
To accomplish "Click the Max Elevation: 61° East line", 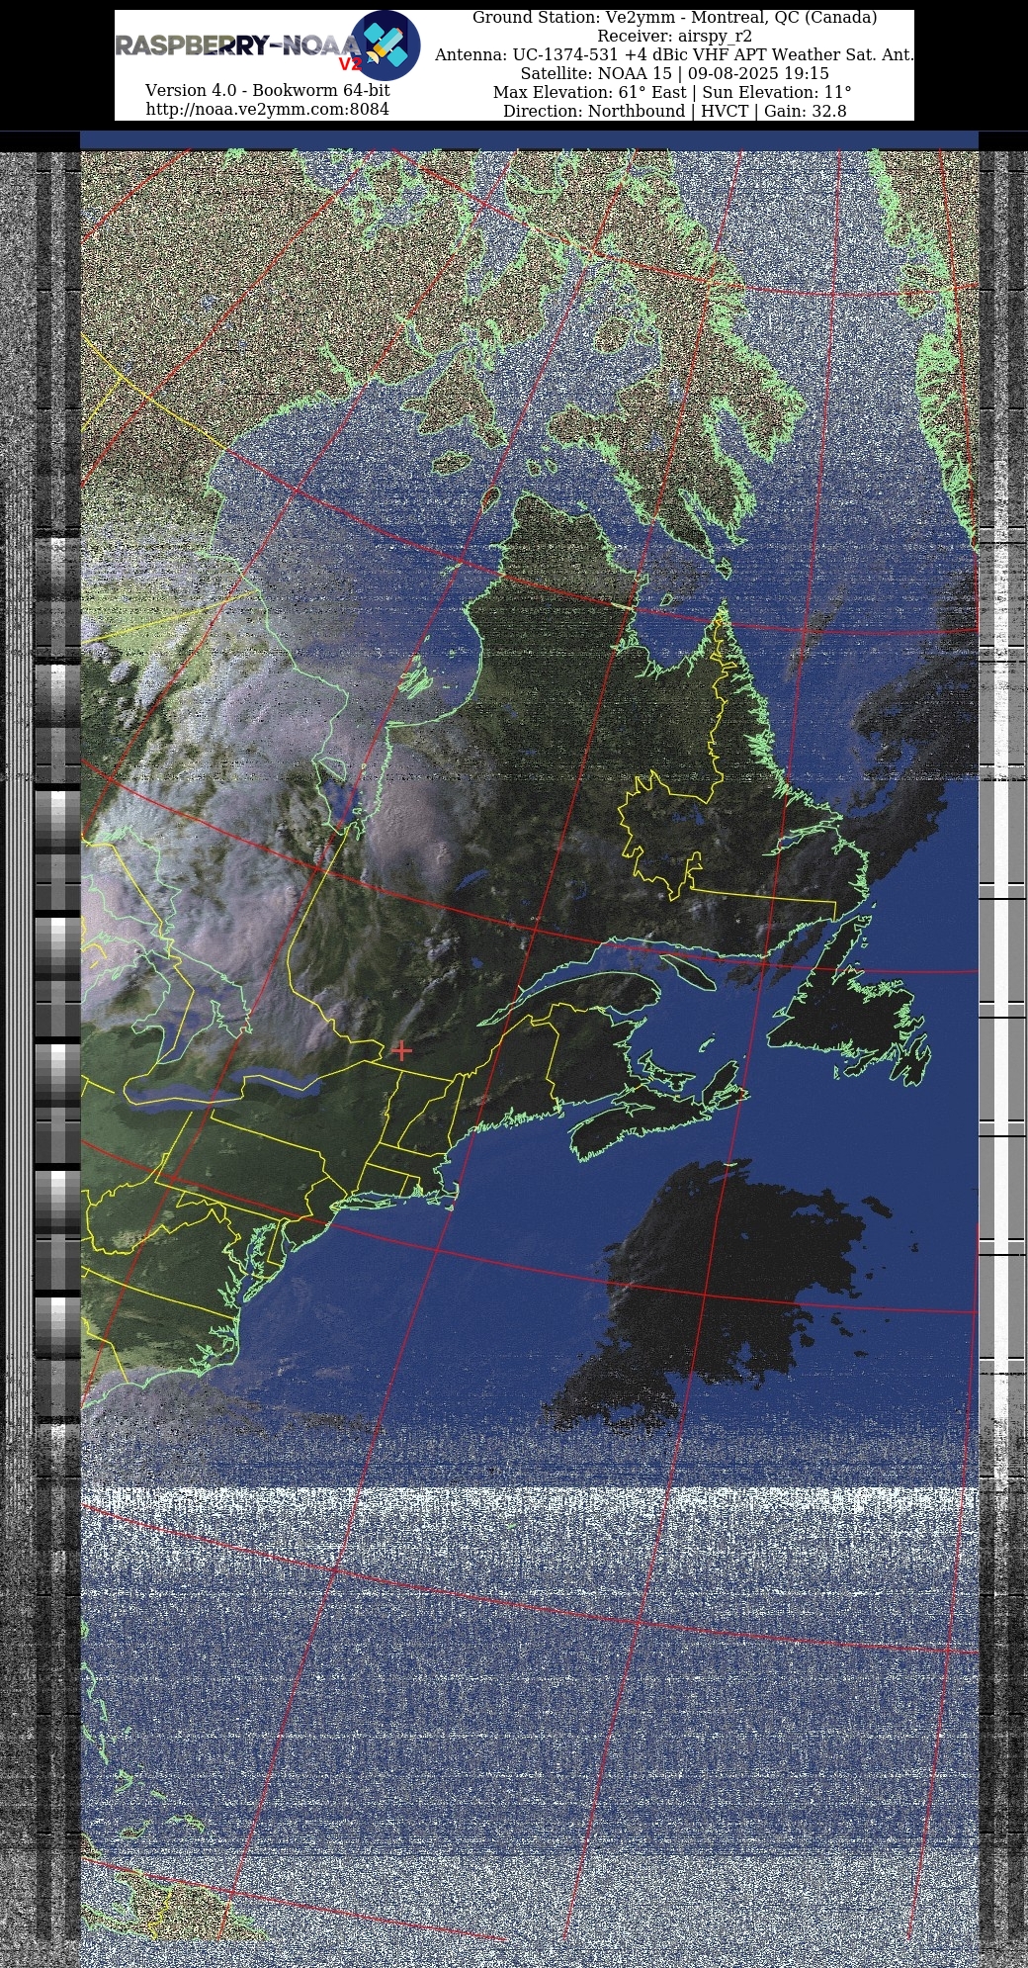I will click(x=674, y=93).
